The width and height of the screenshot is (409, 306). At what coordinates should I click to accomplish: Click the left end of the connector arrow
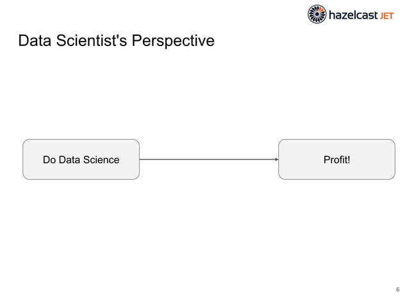point(141,159)
